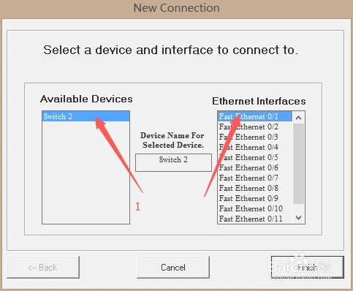353x291 pixels.
Task: Select Fast Ethernet 0/4 interface
Action: pos(255,147)
